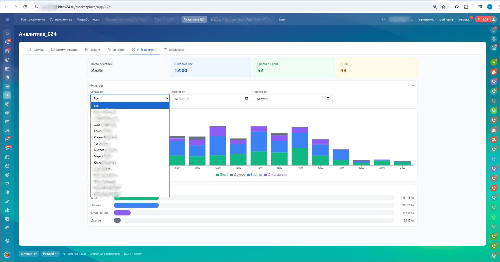Screen dimensions: 500x262
Task: Open search with the magnifier icon
Action: pos(384,19)
